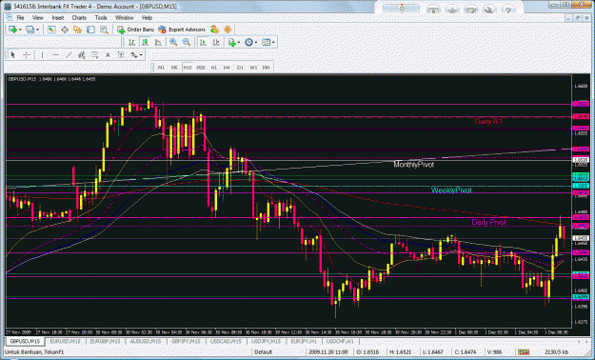Screen dimensions: 595x360
Task: Select the Crosshair tool
Action: (x=27, y=55)
